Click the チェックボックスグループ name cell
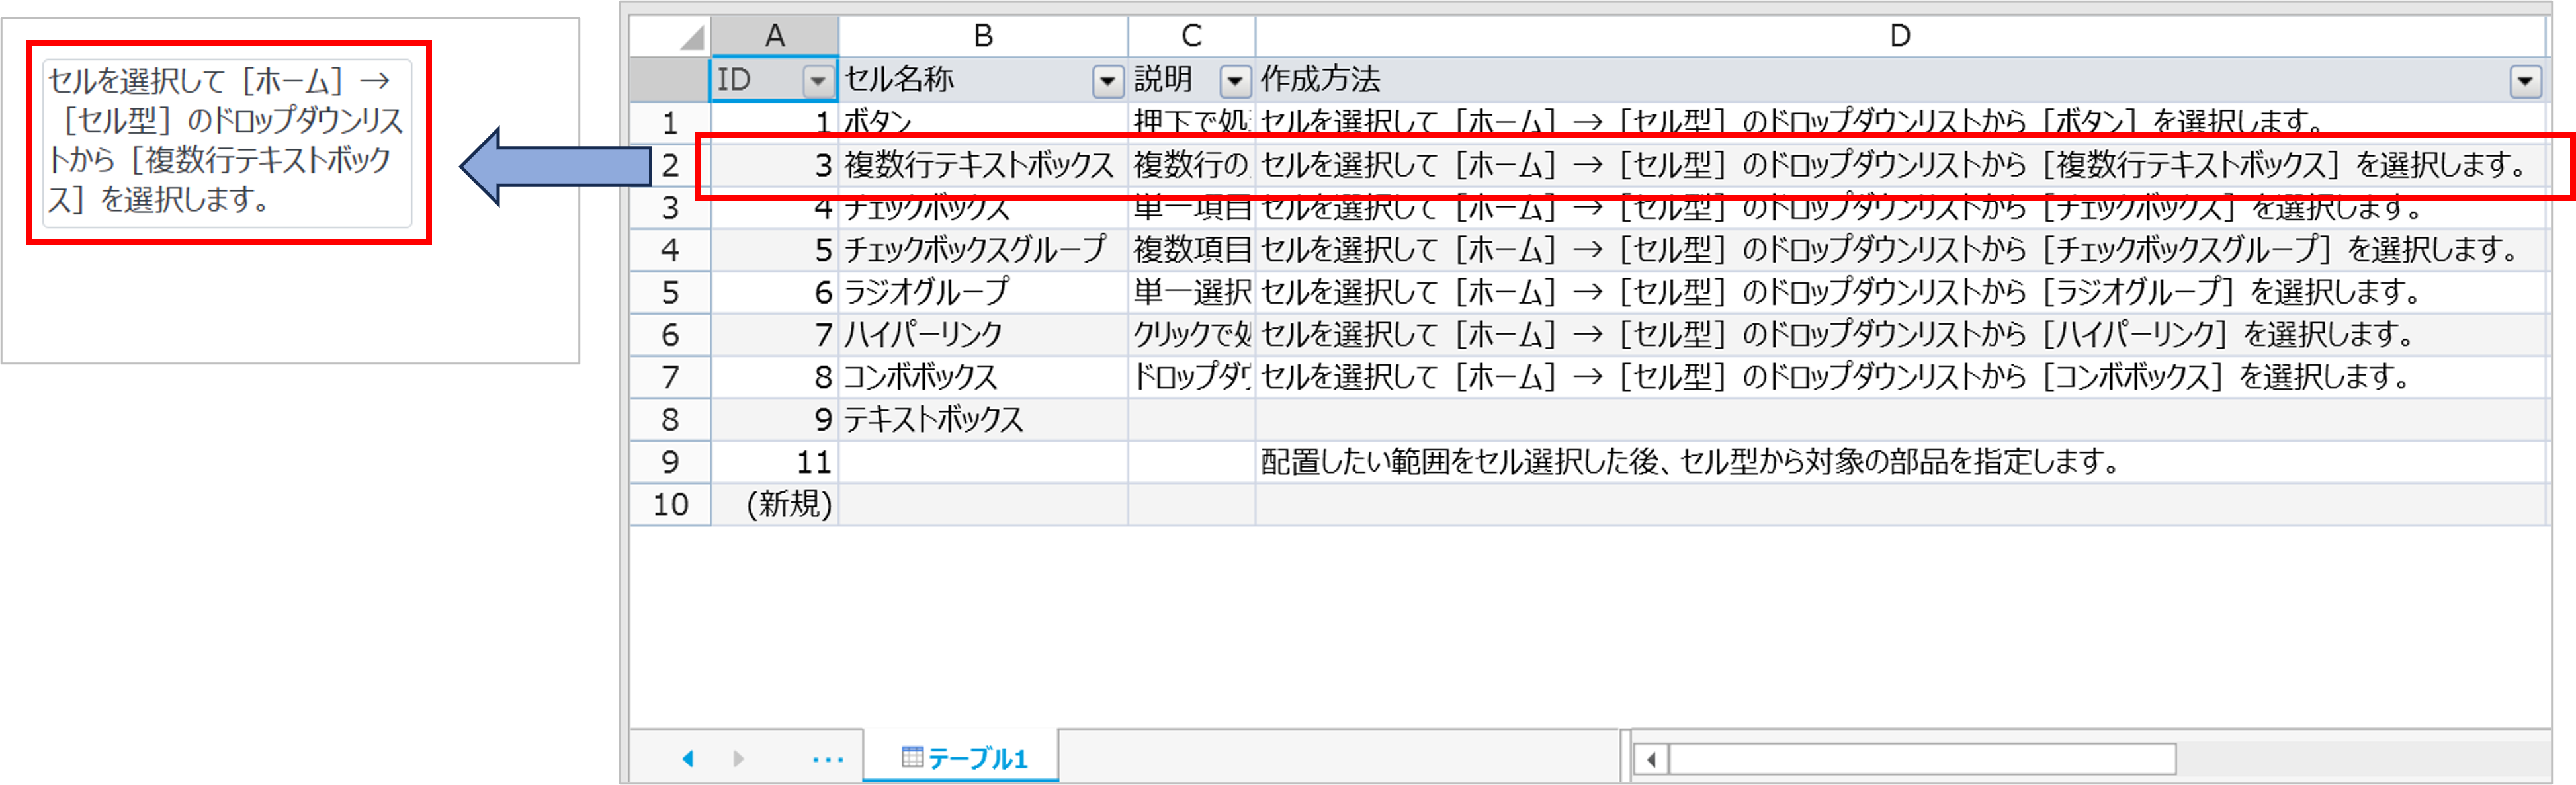This screenshot has width=2576, height=785. 983,250
